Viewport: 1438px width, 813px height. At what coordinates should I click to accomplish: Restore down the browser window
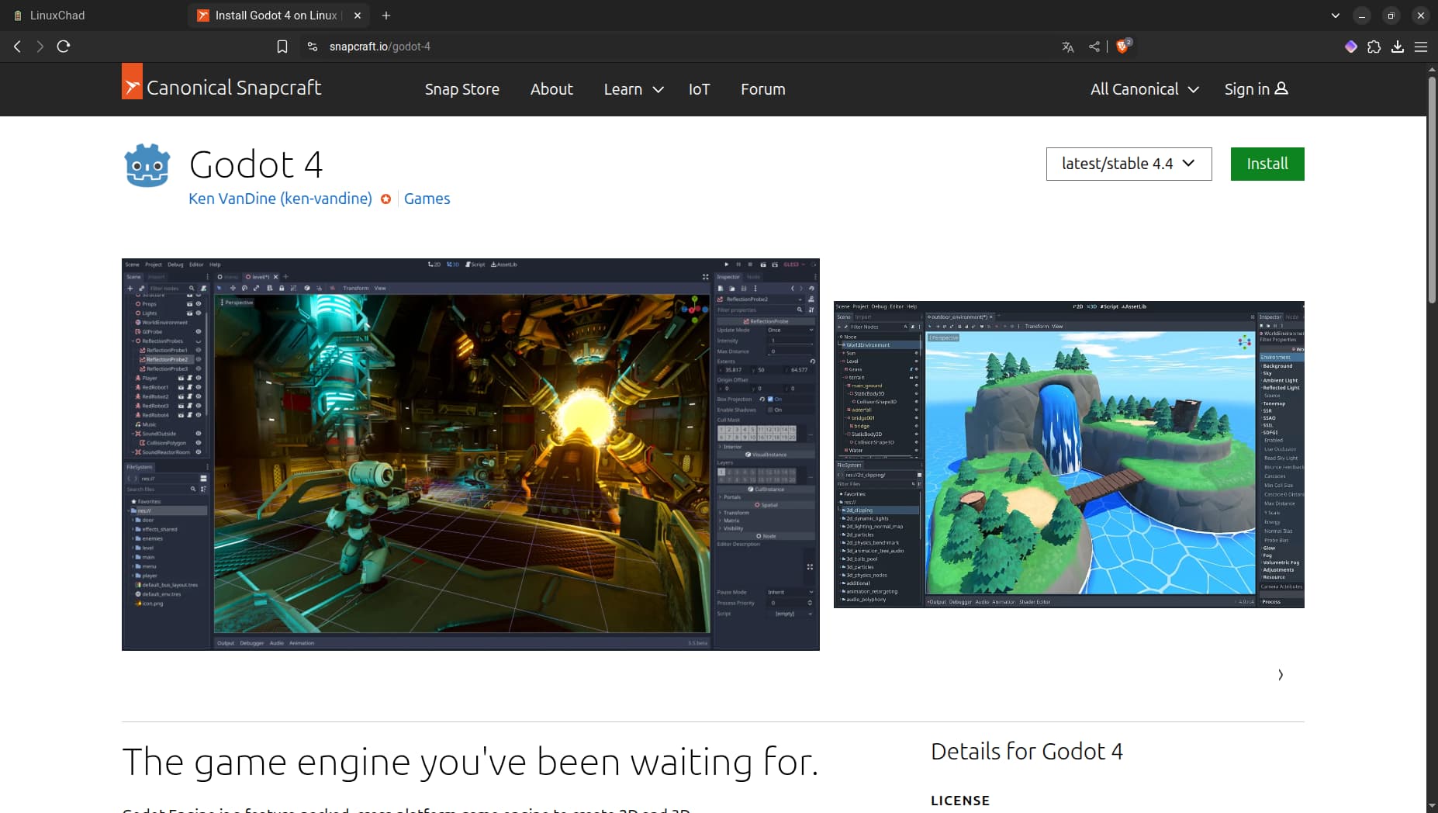pyautogui.click(x=1391, y=16)
